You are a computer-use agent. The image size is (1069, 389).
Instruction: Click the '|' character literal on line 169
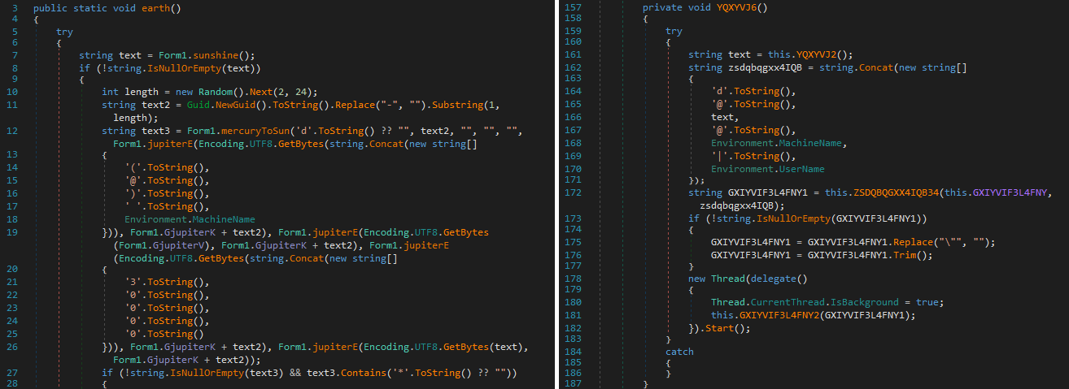click(x=719, y=156)
